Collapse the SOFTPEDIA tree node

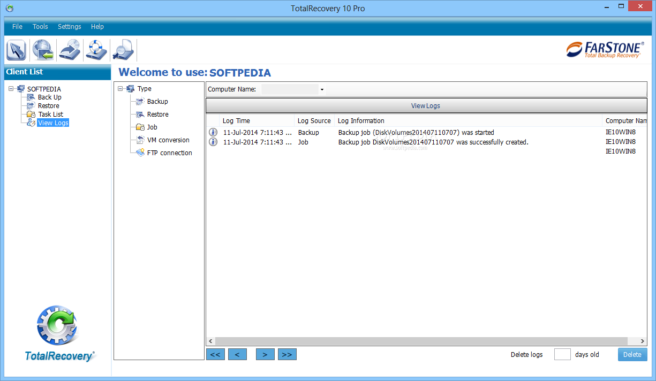click(11, 89)
